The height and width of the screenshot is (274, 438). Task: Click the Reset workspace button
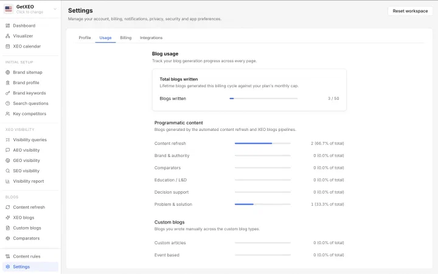(410, 11)
